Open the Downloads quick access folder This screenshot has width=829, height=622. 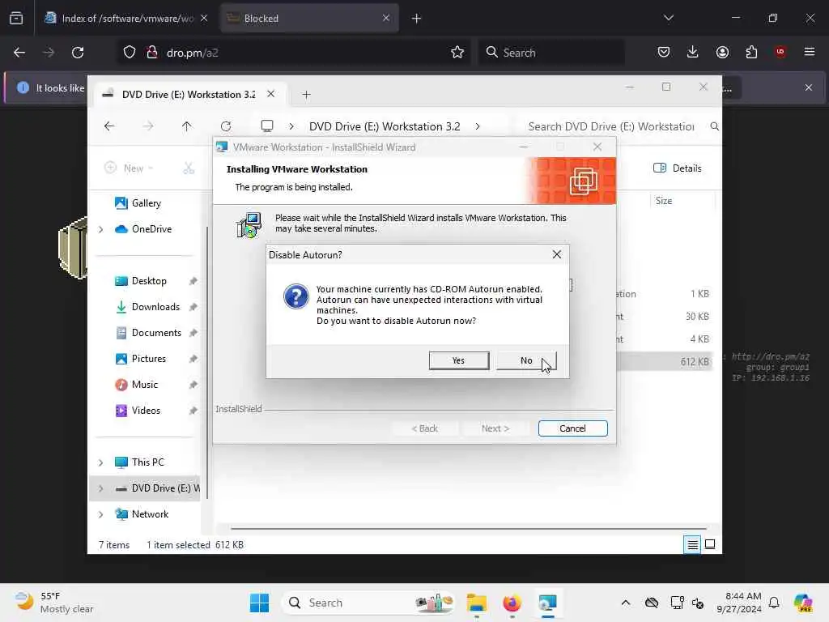click(155, 307)
